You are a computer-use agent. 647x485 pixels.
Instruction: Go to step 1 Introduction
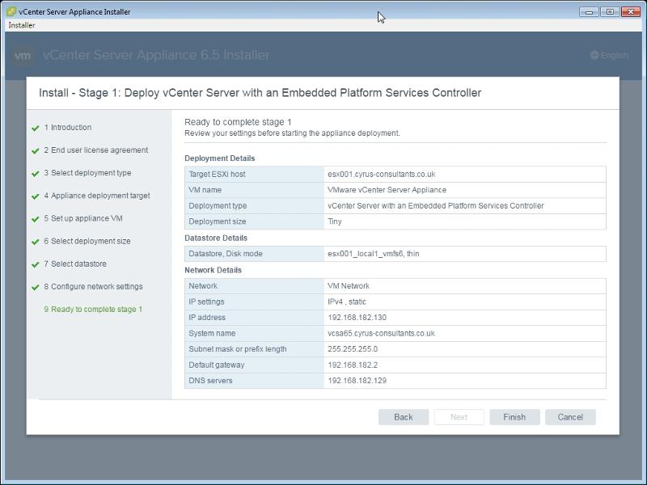click(x=68, y=128)
